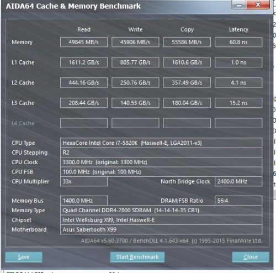276x273 pixels.
Task: Select L3 Cache Read 208.44 GB/s
Action: pos(84,103)
